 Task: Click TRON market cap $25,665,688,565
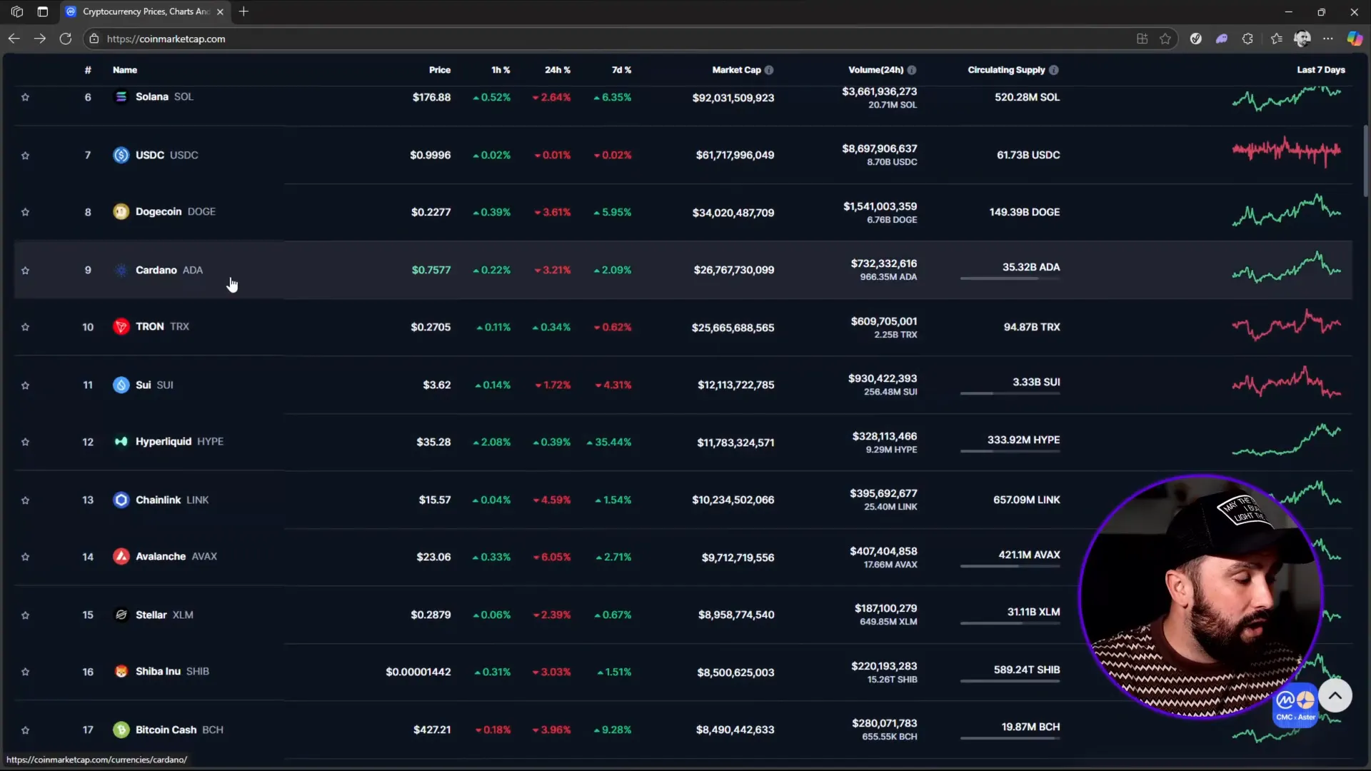(733, 328)
